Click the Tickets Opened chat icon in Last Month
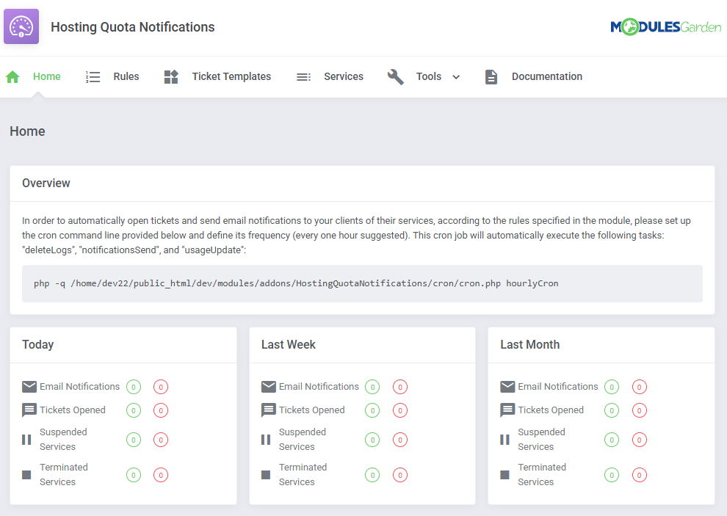 (x=507, y=410)
